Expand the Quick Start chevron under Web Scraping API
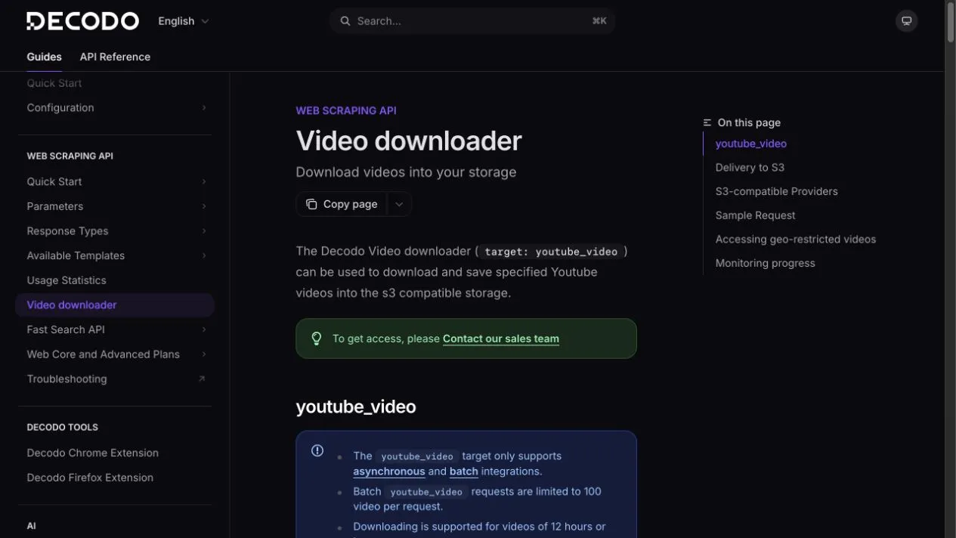956x538 pixels. 203,182
